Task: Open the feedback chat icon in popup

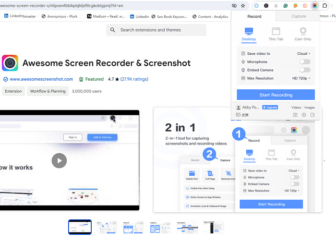Action: point(238,115)
